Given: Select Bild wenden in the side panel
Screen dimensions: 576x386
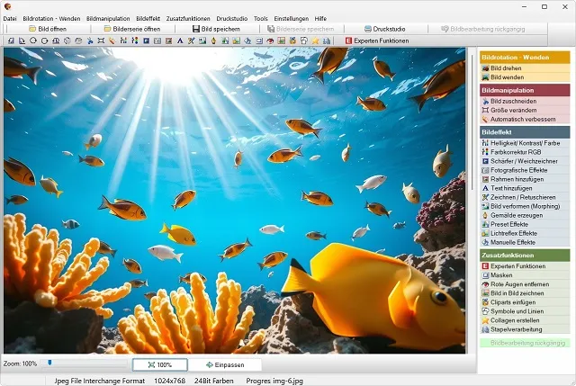Looking at the screenshot, I should point(525,77).
